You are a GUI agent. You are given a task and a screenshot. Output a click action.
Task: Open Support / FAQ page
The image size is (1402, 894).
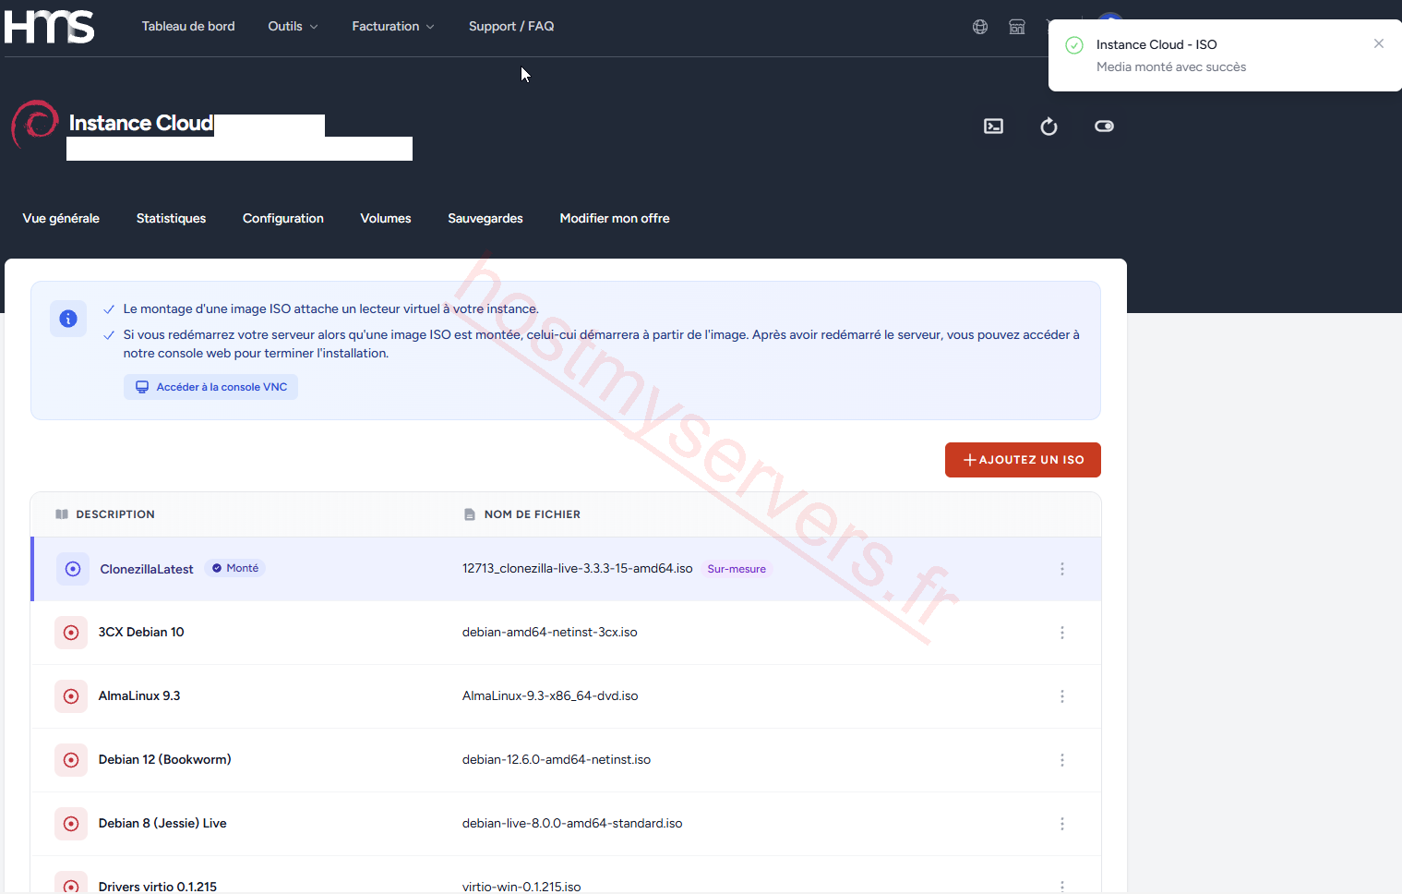click(511, 27)
